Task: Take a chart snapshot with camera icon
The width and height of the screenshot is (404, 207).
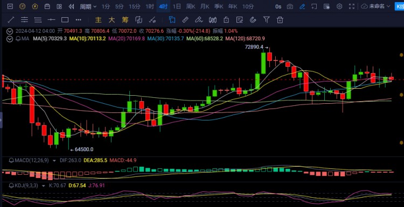Action: [x=290, y=6]
